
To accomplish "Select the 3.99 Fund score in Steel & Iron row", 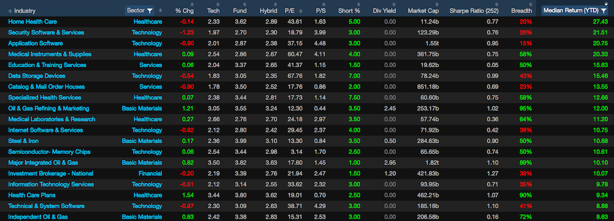I will click(x=241, y=141).
